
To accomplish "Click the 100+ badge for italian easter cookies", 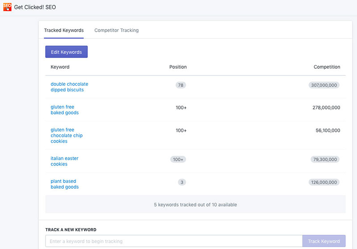I will tap(178, 159).
